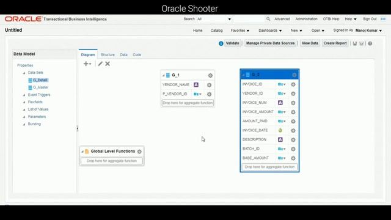Open gear menu for AMOUNT_PAID field

tap(293, 122)
